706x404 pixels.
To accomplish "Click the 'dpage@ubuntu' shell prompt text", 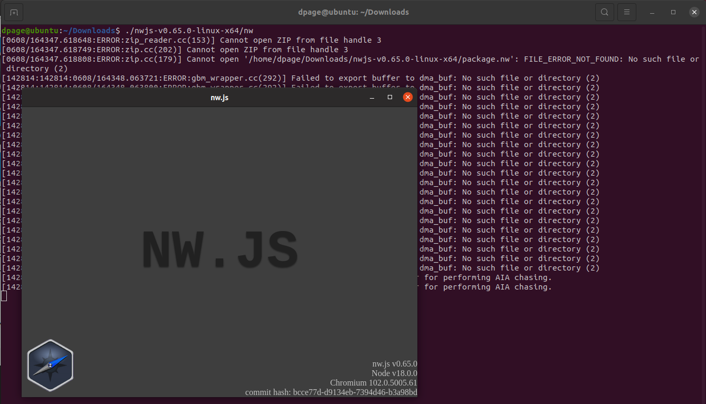I will tap(30, 31).
